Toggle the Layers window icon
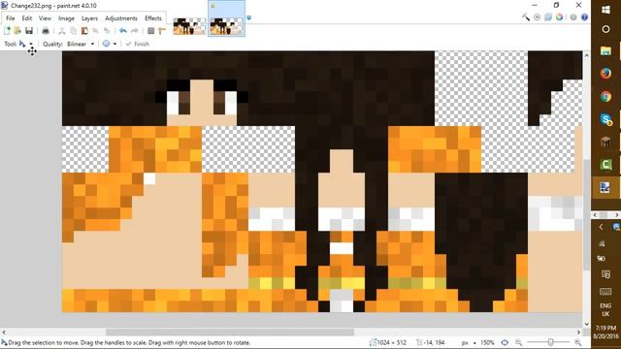 coord(548,17)
